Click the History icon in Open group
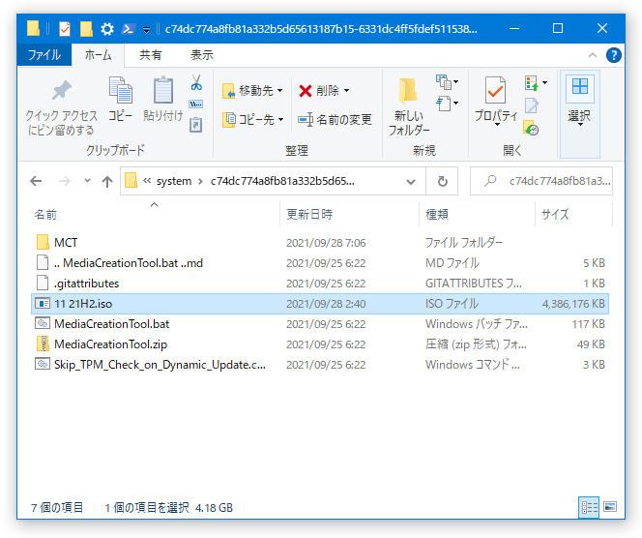The image size is (642, 538). (531, 128)
